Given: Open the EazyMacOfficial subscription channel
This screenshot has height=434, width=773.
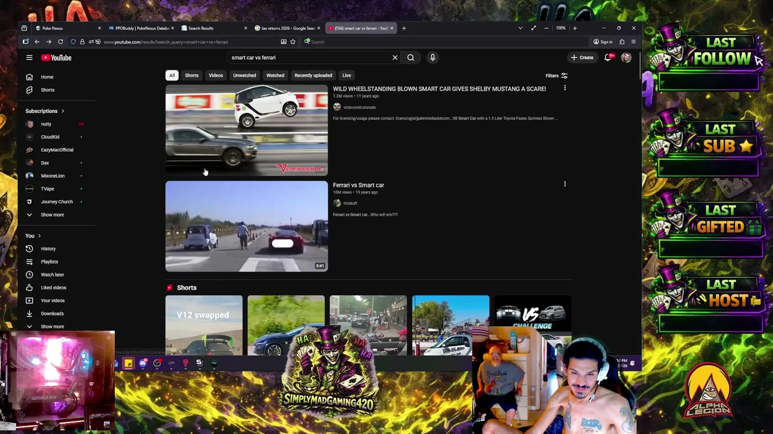Looking at the screenshot, I should [x=57, y=150].
